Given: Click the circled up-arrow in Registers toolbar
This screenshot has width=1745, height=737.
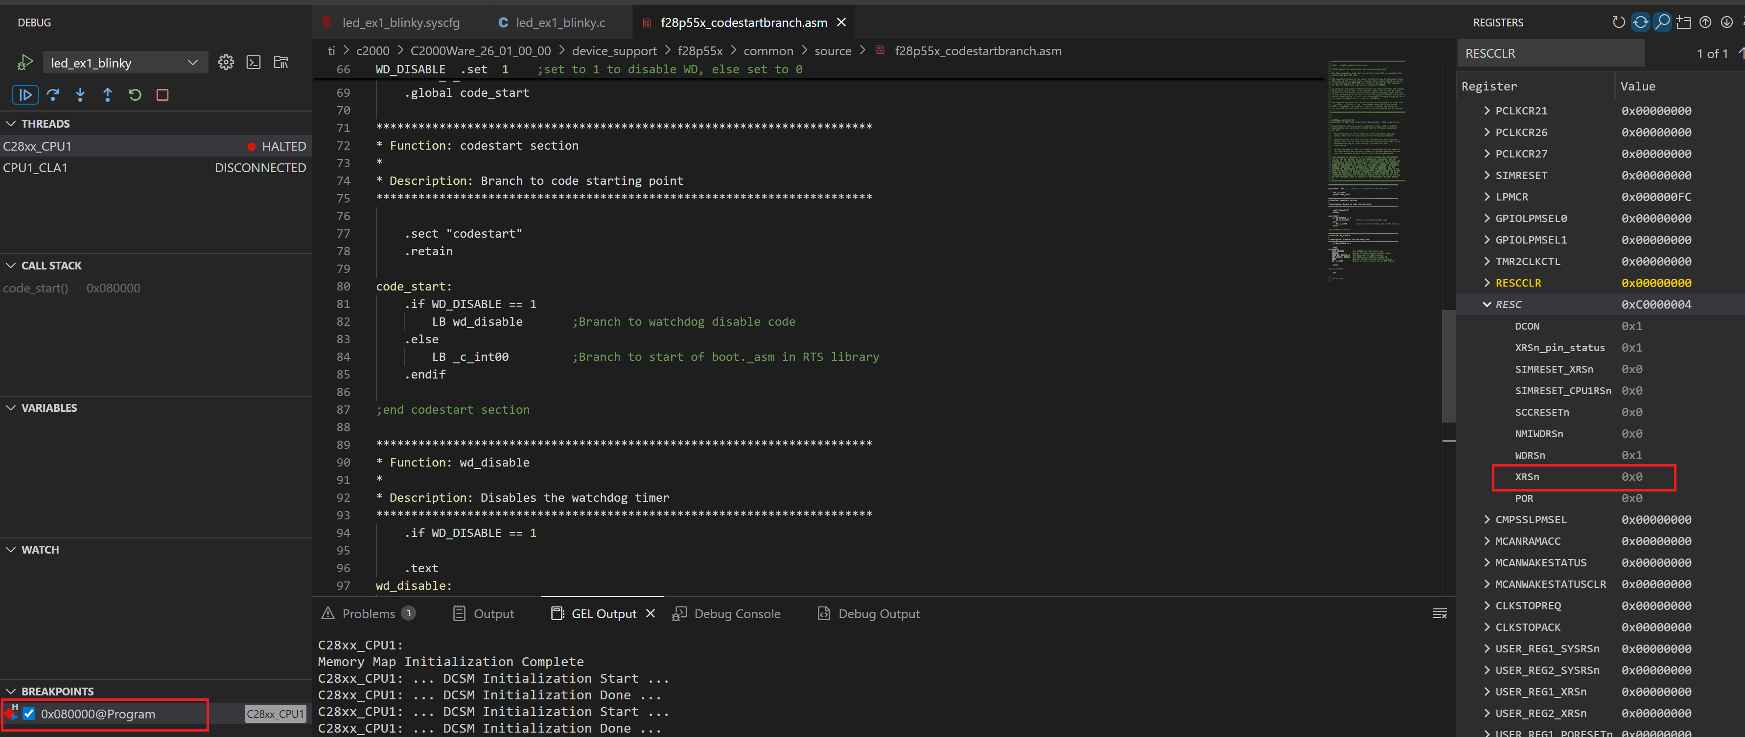Looking at the screenshot, I should coord(1706,22).
